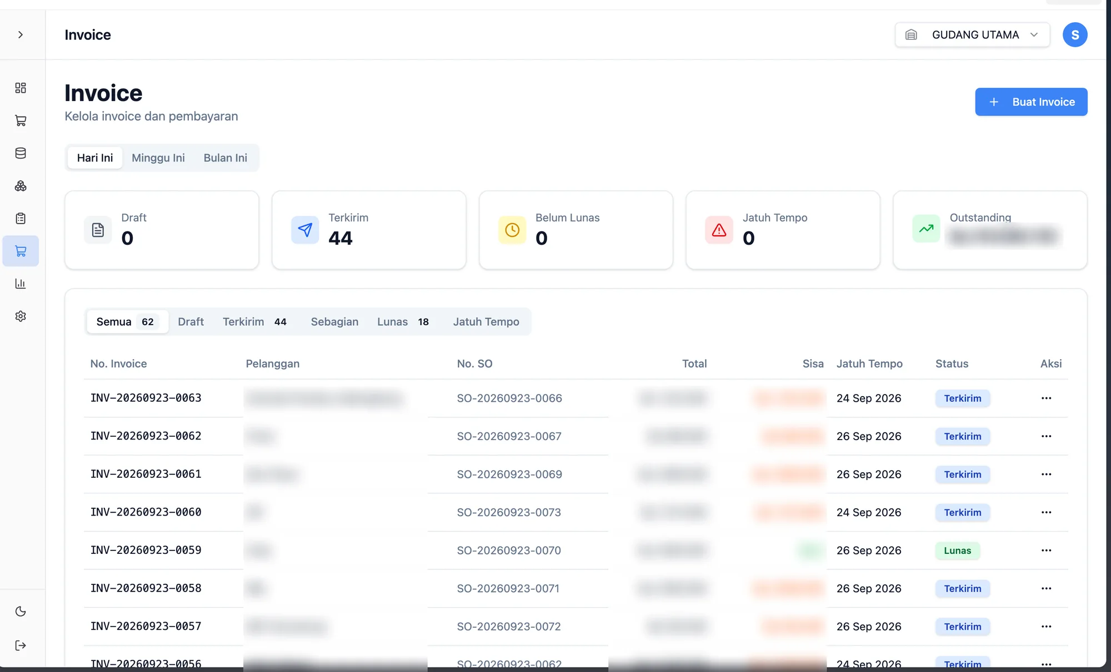Click Terkirim status badge on INV-20260923-0063

[x=962, y=398]
